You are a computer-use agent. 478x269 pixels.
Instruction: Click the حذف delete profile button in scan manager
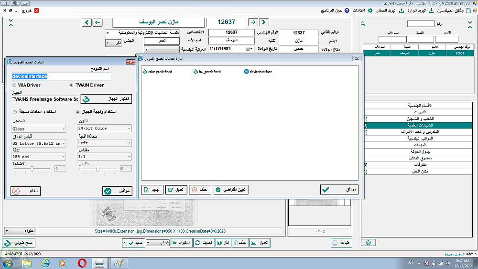click(x=200, y=190)
